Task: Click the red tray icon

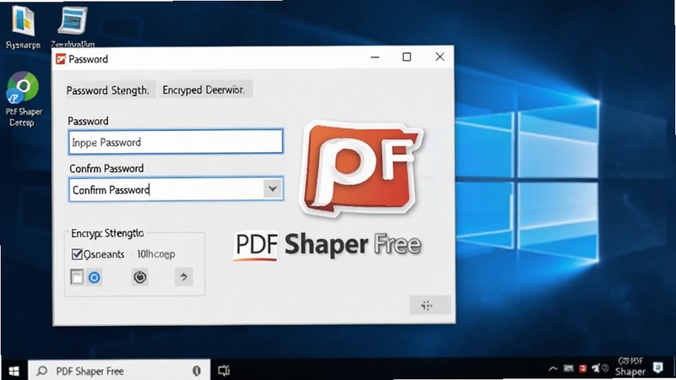Action: (x=582, y=368)
